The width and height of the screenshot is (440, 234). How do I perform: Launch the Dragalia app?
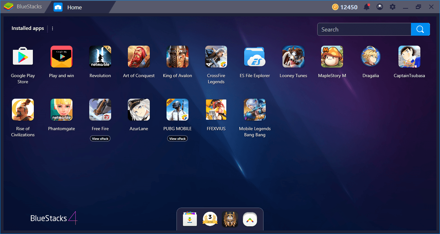tap(371, 57)
